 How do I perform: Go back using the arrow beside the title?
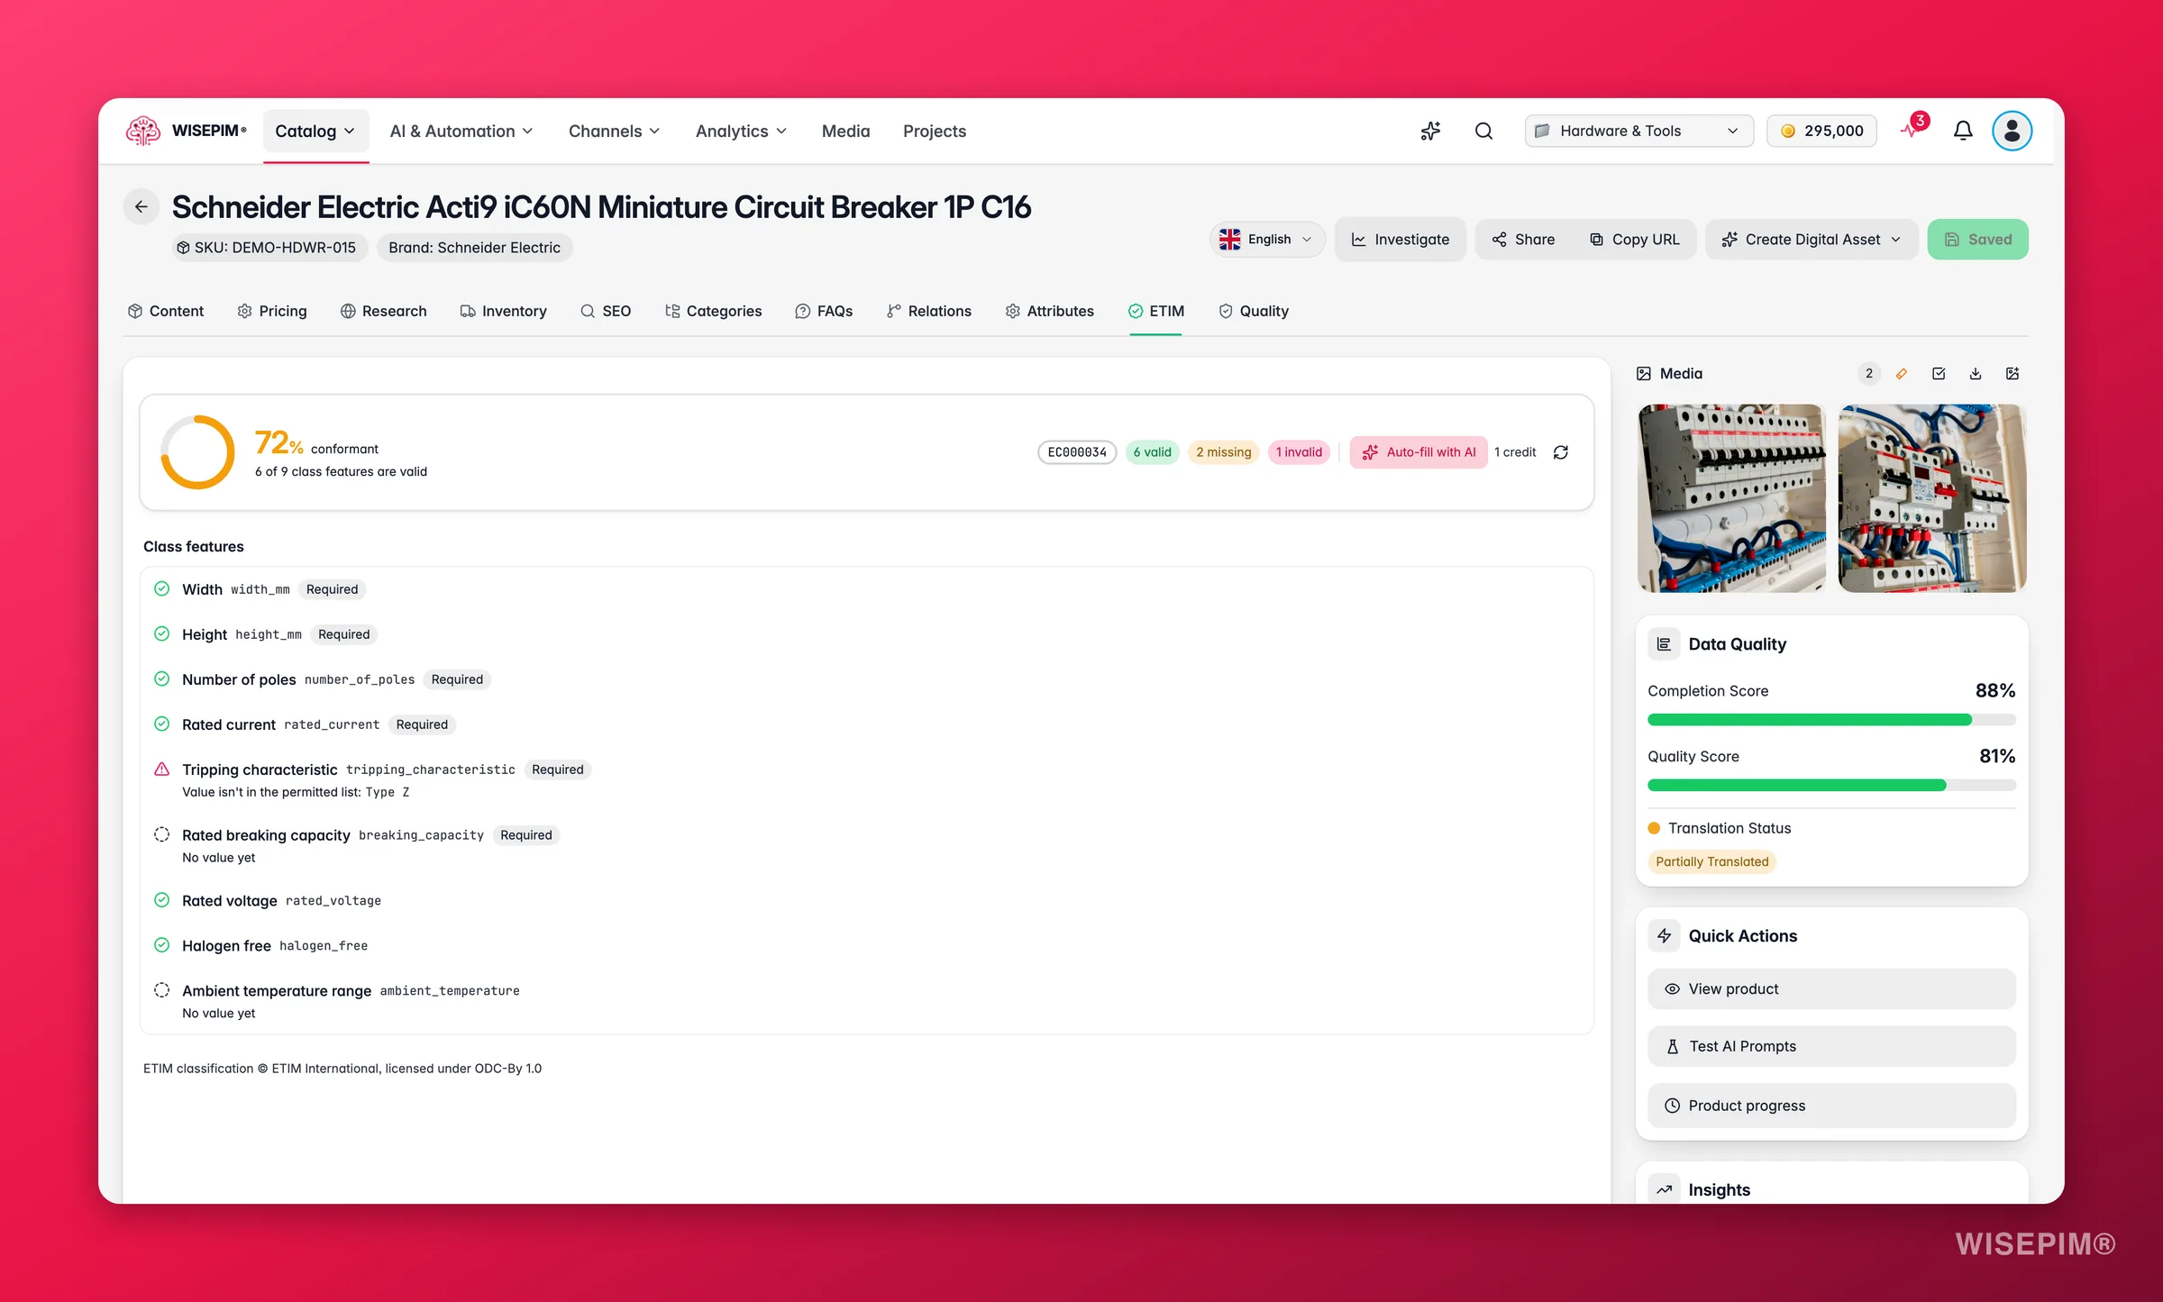coord(141,206)
